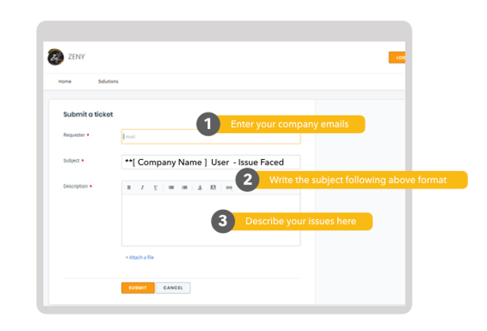This screenshot has width=487, height=331.
Task: Click the orange Login button
Action: coord(397,57)
